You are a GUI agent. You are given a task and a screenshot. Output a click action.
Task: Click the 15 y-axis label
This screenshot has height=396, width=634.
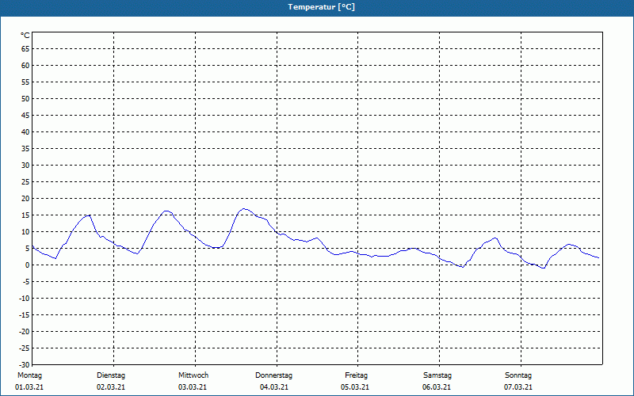[25, 215]
